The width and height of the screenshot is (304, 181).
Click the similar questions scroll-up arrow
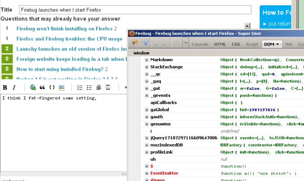[x=247, y=26]
